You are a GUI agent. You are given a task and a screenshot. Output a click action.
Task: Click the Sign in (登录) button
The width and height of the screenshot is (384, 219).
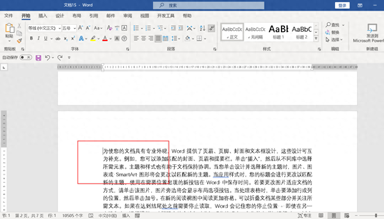point(342,5)
